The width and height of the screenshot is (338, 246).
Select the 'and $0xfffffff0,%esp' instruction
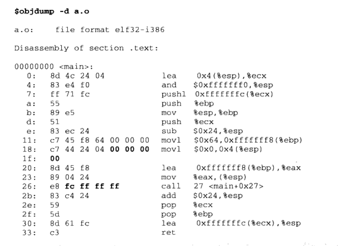[x=217, y=85]
